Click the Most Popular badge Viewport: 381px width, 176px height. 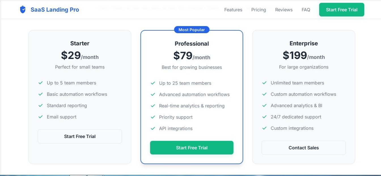pyautogui.click(x=192, y=30)
